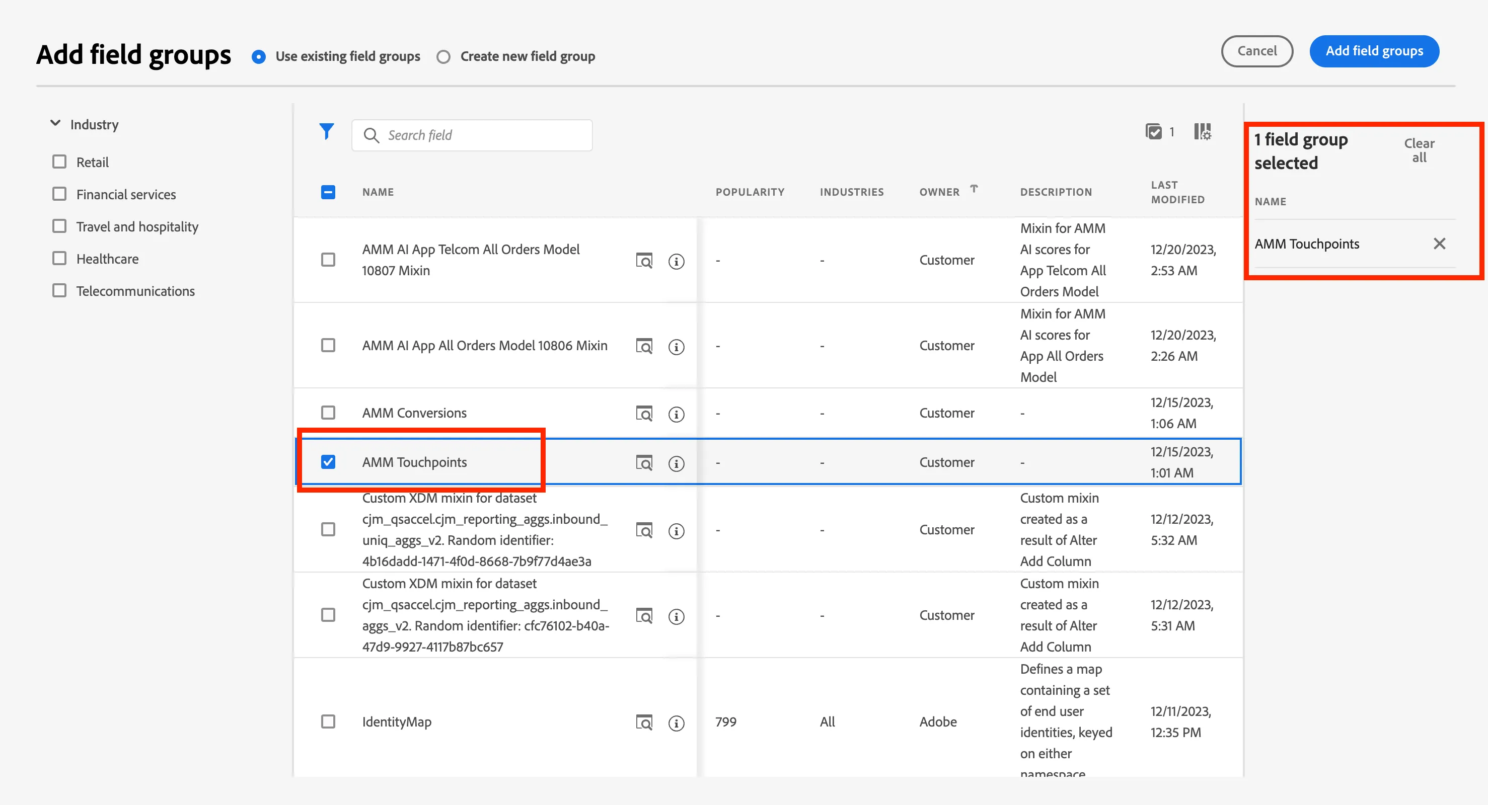Check the Financial services filter

59,194
